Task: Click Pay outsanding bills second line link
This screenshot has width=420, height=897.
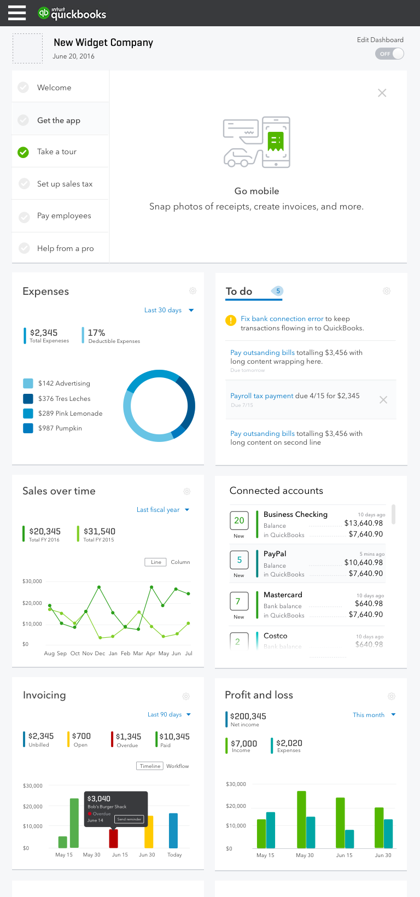Action: (x=262, y=434)
